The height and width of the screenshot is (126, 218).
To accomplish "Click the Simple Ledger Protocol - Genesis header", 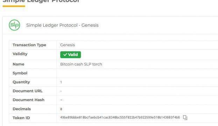I will coord(62,25).
